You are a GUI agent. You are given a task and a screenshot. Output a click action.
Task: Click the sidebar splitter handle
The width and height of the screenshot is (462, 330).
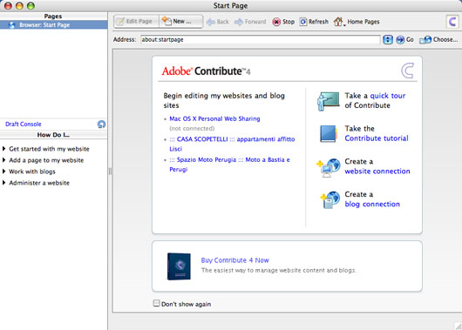[110, 172]
